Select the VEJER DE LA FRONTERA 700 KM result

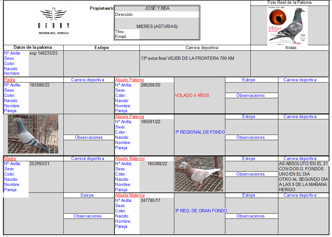(x=187, y=59)
